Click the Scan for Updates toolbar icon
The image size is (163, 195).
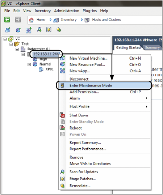tap(39, 30)
